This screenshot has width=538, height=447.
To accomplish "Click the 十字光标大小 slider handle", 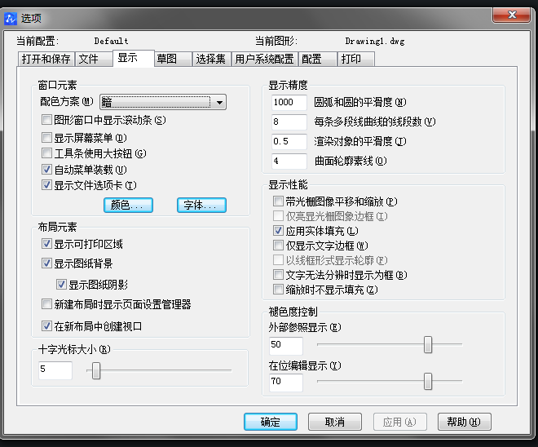I will [x=96, y=371].
